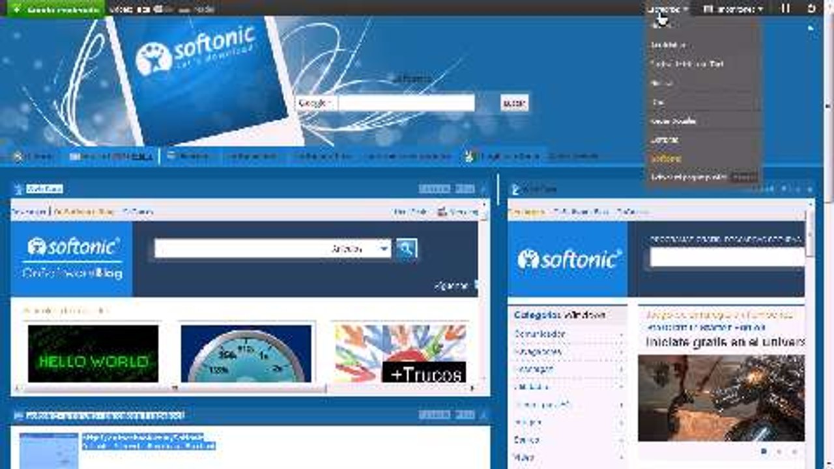
Task: Click the right widget title icon
Action: [516, 189]
